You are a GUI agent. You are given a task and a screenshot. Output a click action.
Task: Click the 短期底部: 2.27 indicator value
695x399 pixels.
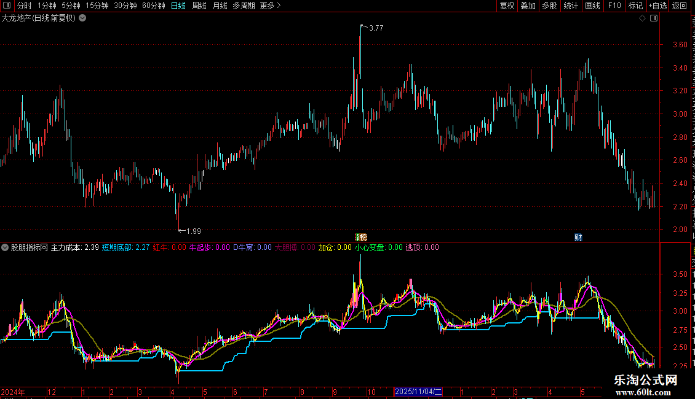tap(126, 248)
